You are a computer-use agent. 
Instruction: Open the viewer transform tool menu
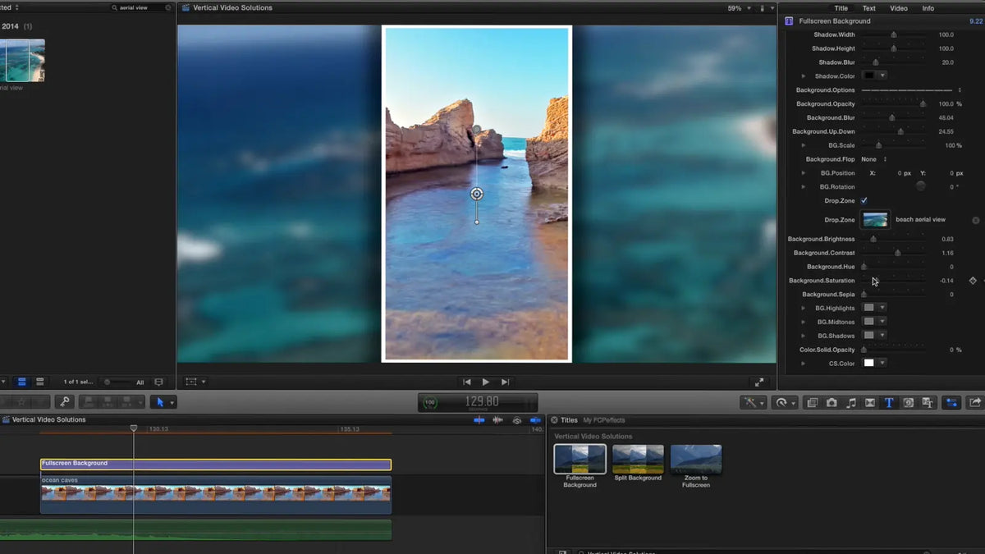[x=195, y=382]
